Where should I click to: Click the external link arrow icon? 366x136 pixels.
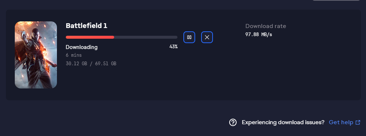pos(357,122)
